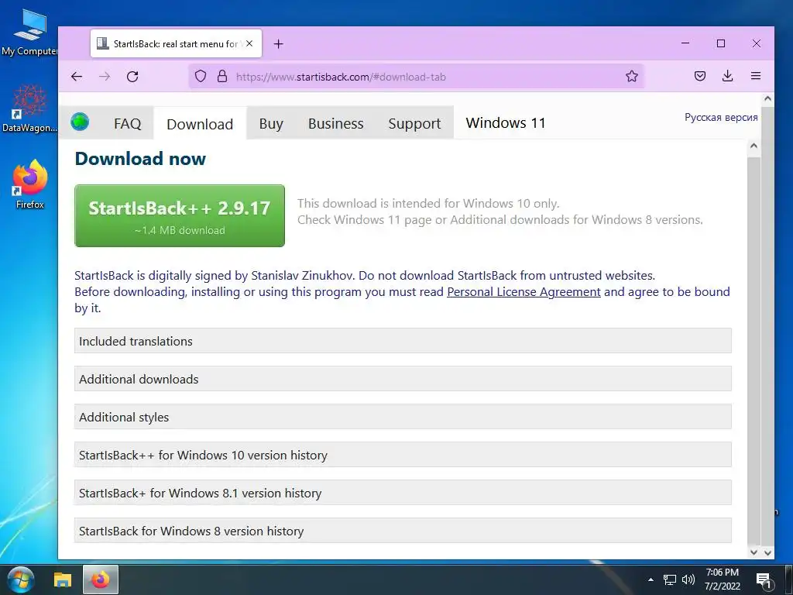Download StartIsBack++ 2.9.17 green button
This screenshot has height=595, width=793.
pyautogui.click(x=180, y=215)
